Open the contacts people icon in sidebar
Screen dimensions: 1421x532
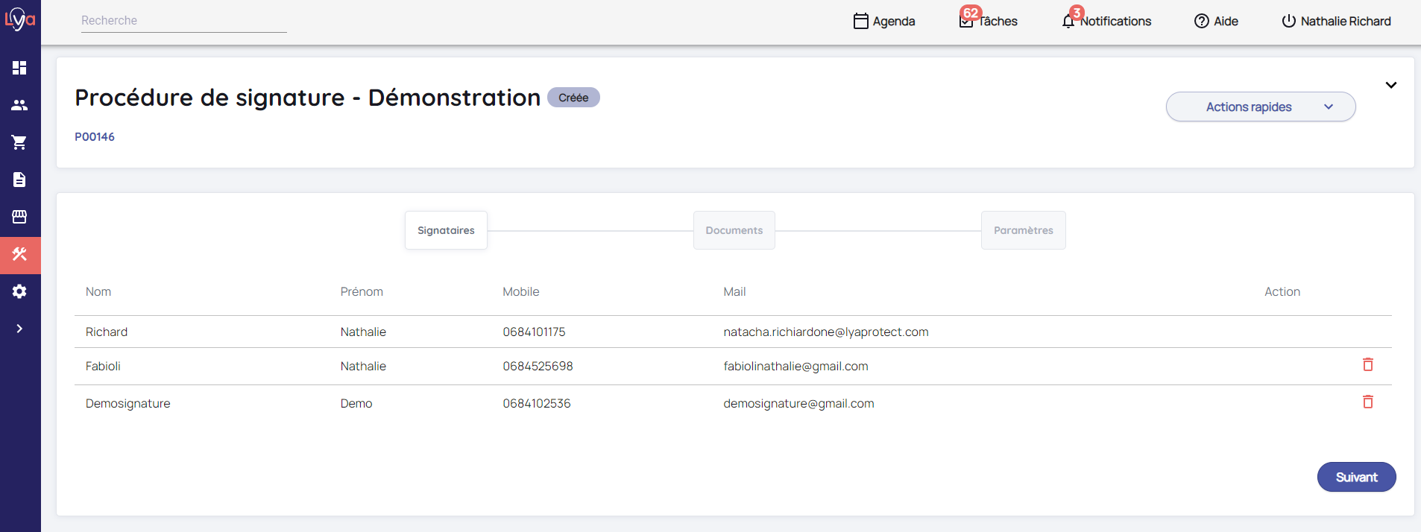coord(19,105)
